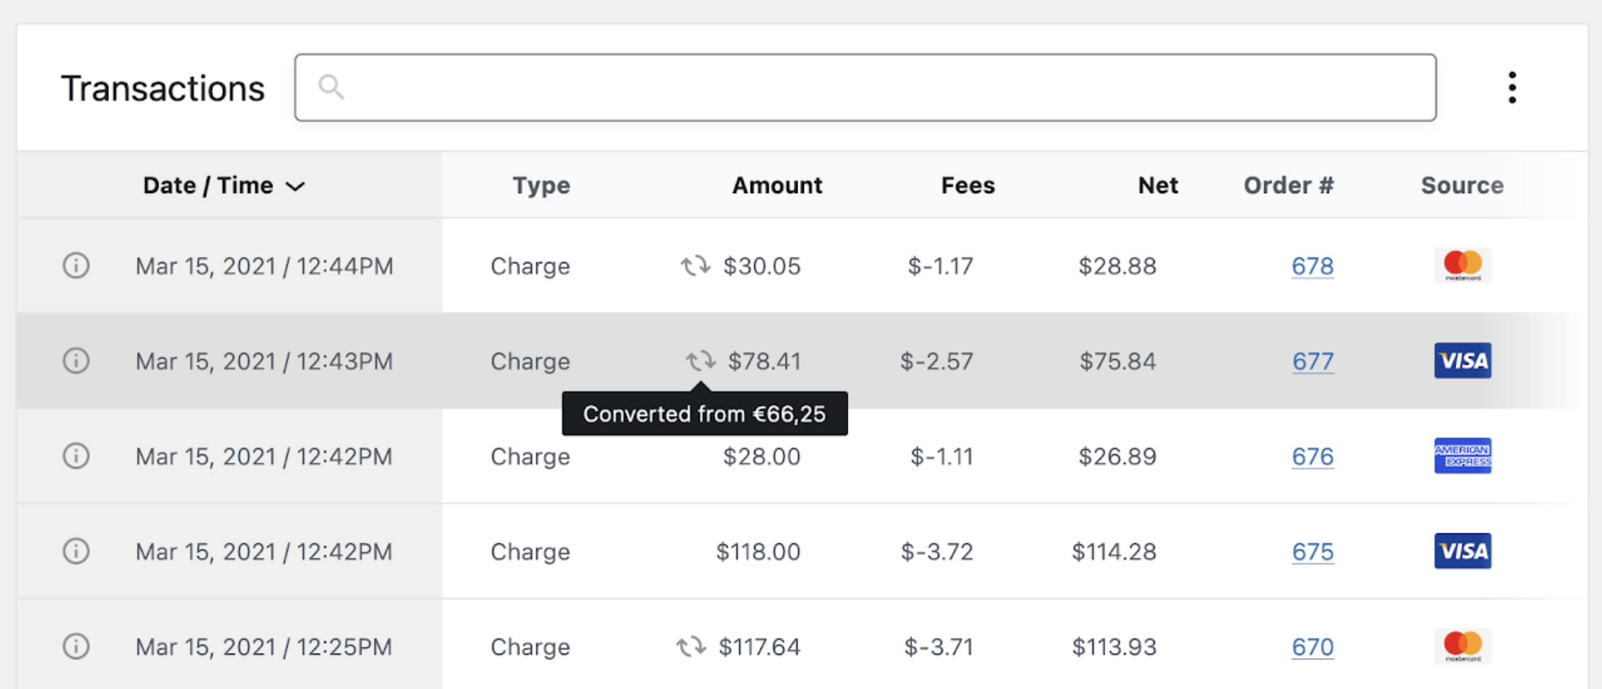Click the currency conversion icon beside $78.41
Viewport: 1602px width, 689px height.
point(701,361)
